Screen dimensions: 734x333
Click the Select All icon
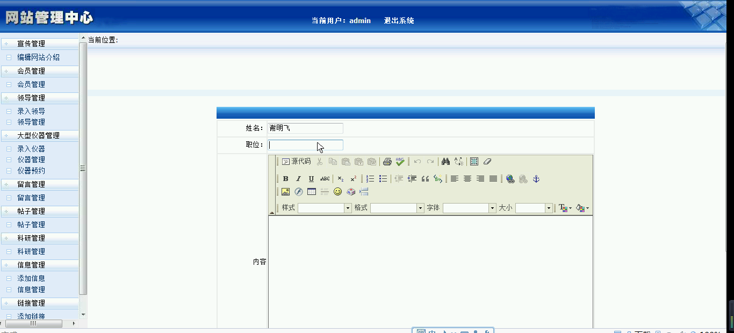[474, 161]
